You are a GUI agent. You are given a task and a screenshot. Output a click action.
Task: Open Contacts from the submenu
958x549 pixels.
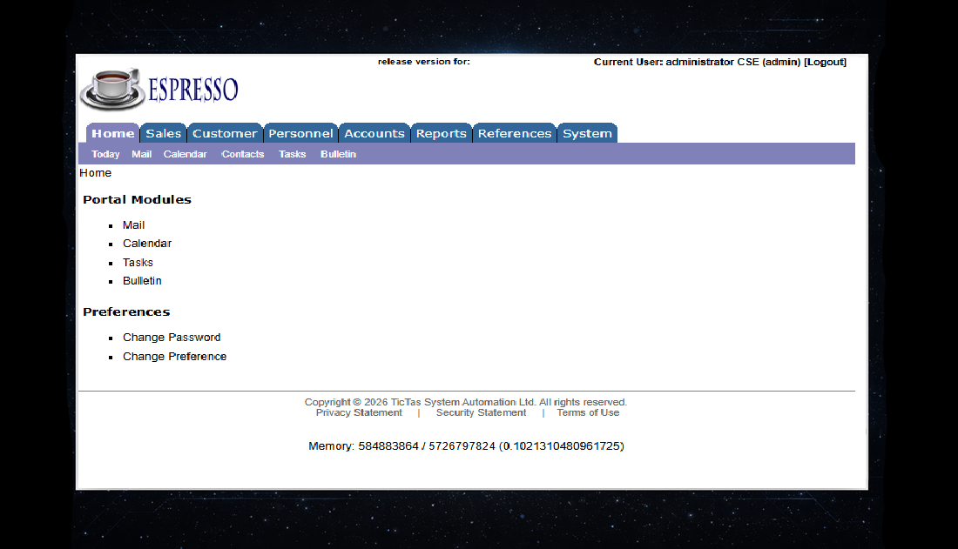click(x=242, y=153)
